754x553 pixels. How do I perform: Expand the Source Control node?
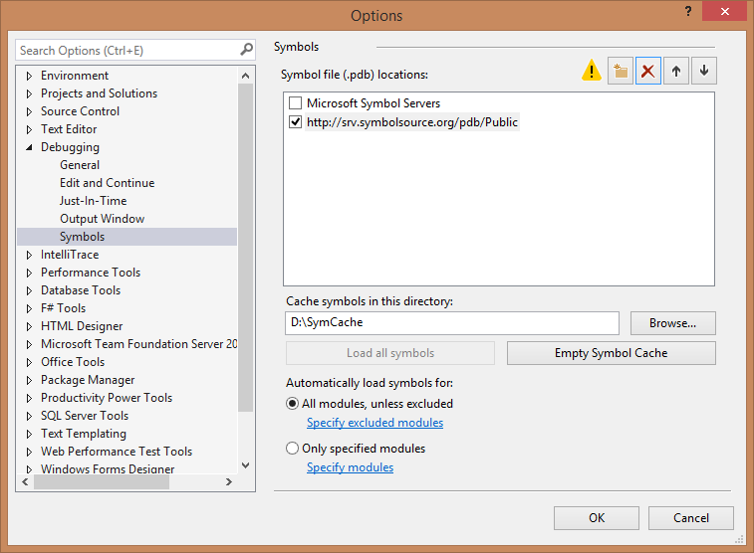pyautogui.click(x=29, y=111)
